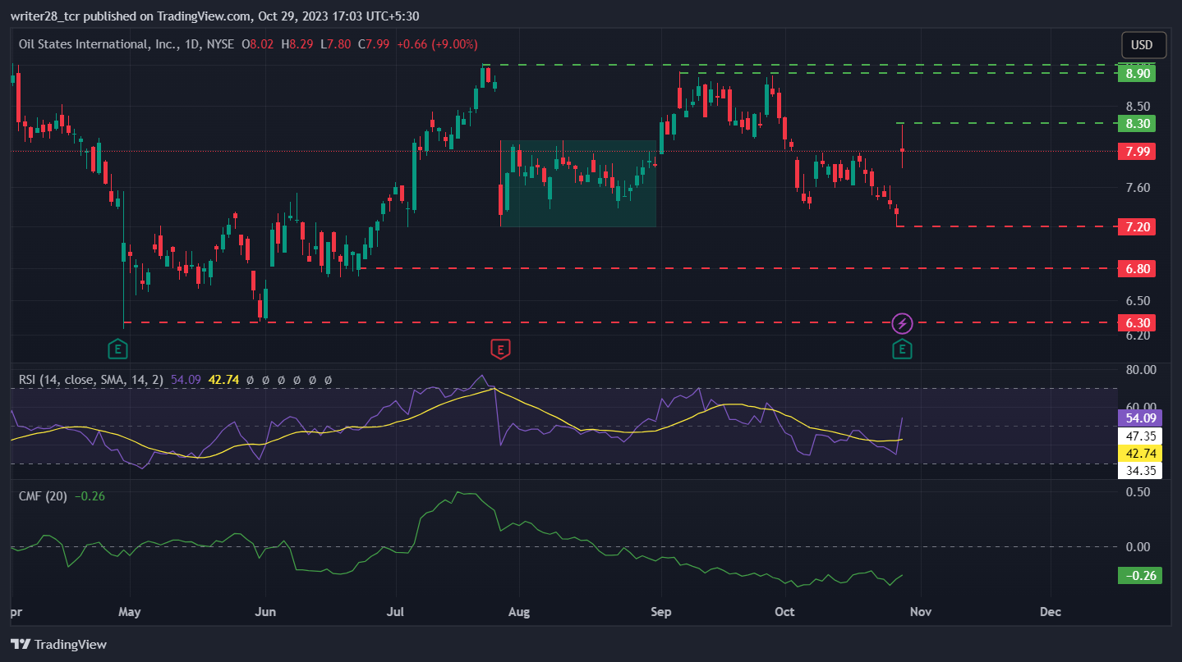Click the percent change +0.66 (+9.00%) text
Image resolution: width=1182 pixels, height=662 pixels.
[x=437, y=44]
